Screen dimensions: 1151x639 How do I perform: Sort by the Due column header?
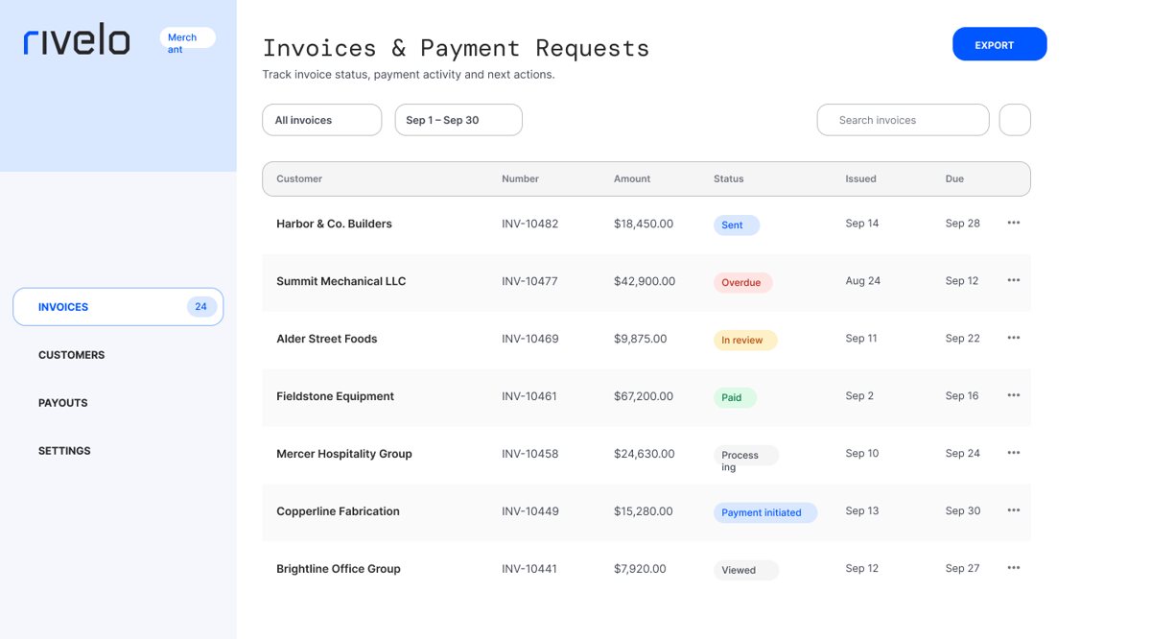click(x=954, y=178)
